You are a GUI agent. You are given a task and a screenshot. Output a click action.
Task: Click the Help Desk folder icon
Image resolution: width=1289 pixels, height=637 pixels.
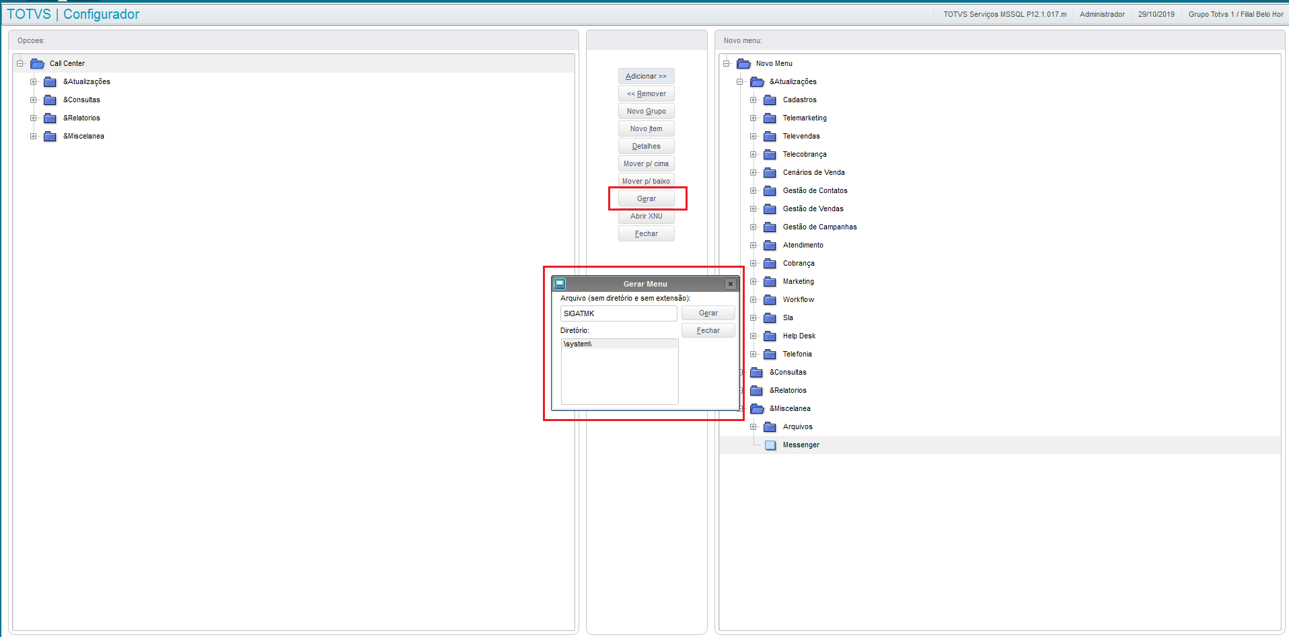tap(770, 336)
